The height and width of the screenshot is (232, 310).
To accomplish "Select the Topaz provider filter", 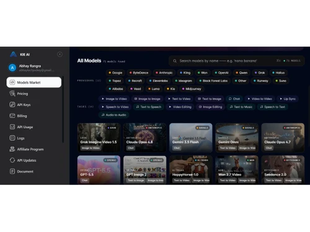I will pos(115,80).
